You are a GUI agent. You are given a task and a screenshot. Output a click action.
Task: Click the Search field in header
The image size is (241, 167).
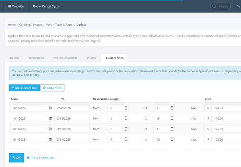click(x=220, y=6)
